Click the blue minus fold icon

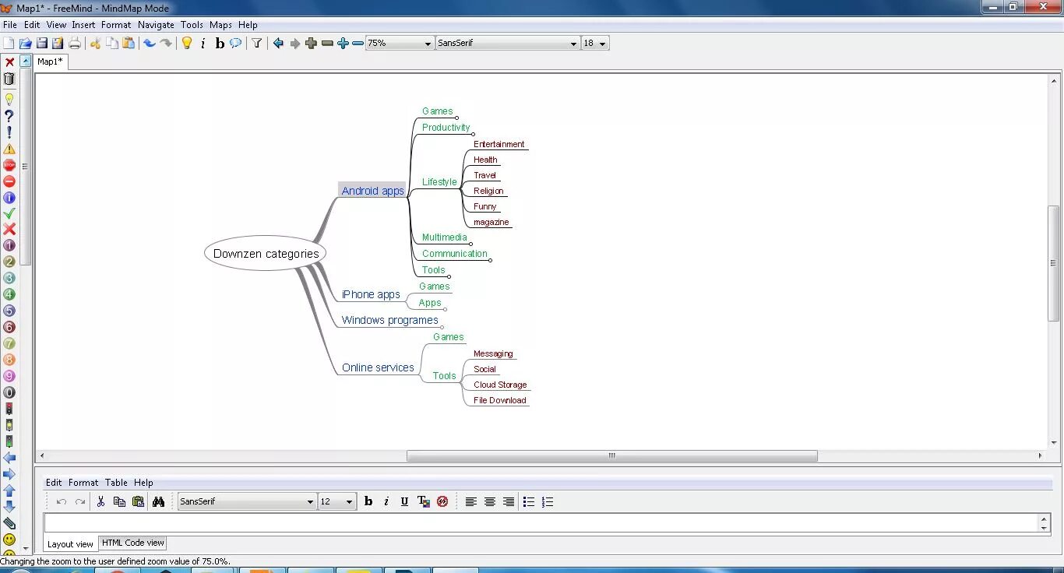[x=358, y=44]
